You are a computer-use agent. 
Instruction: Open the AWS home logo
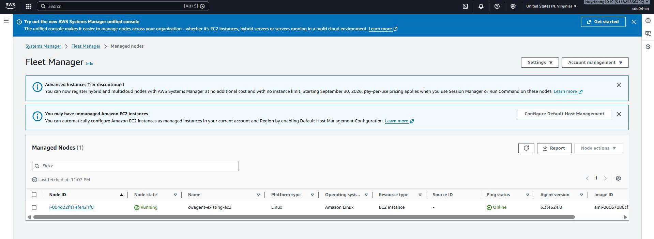[10, 6]
